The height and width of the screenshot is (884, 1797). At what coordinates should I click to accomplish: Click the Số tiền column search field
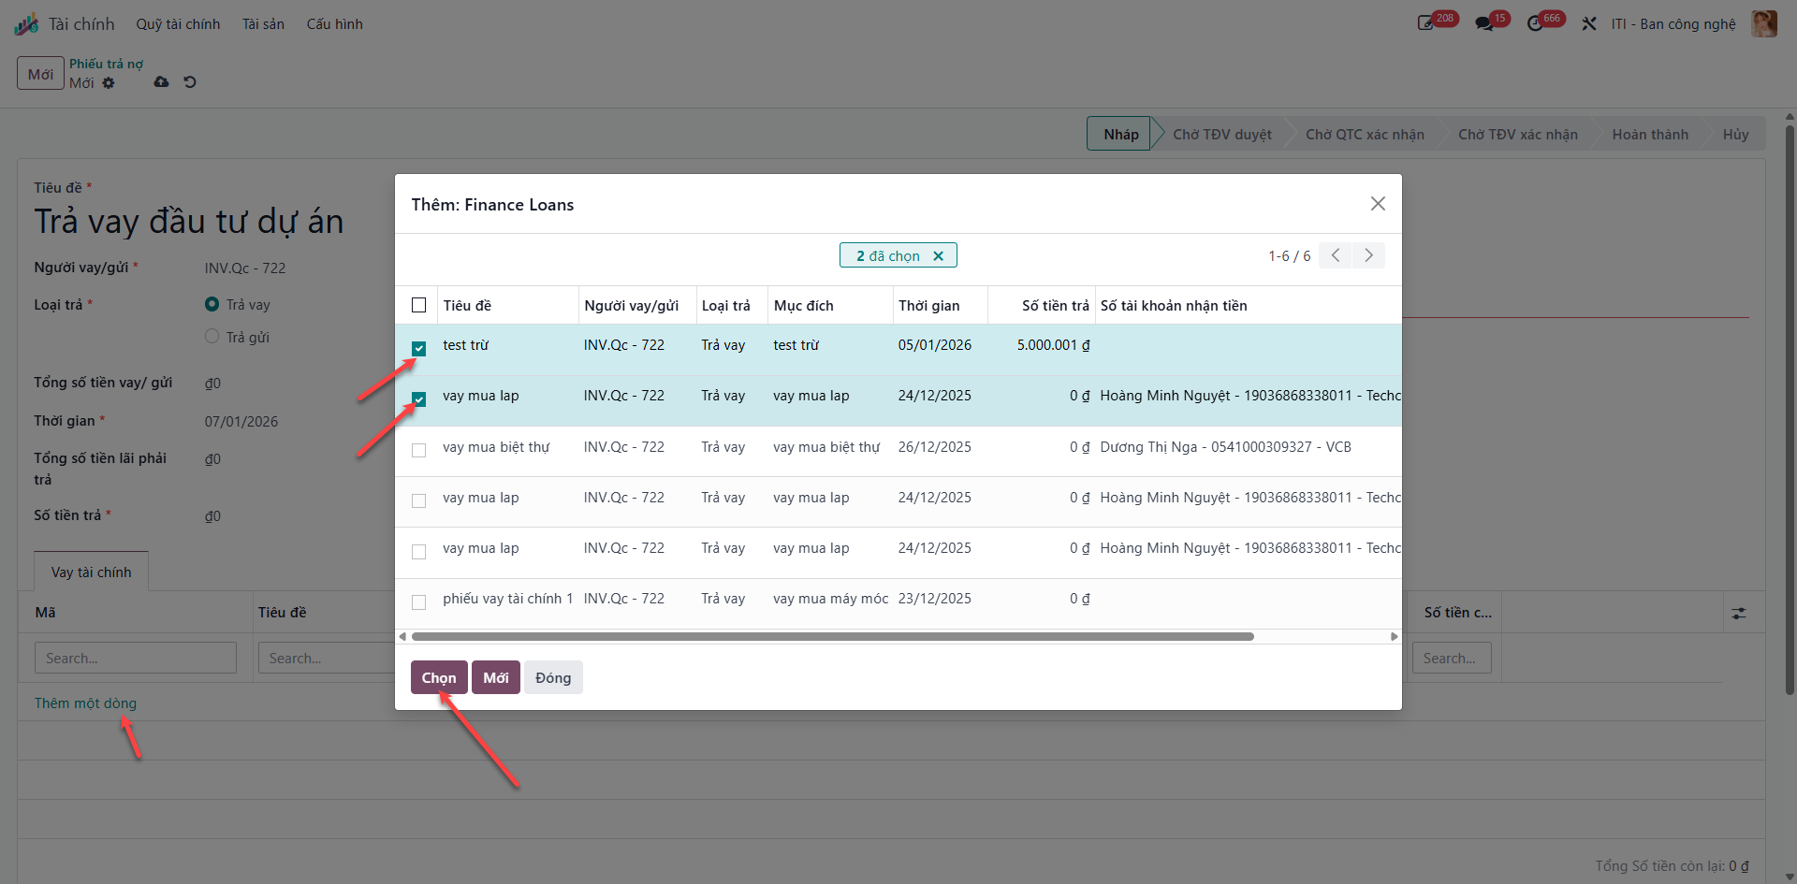click(1452, 658)
